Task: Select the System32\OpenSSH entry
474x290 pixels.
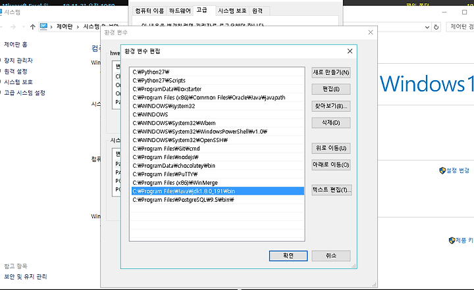Action: (218, 140)
